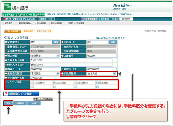
Task: Open the red question mark help icon
Action: click(6, 94)
